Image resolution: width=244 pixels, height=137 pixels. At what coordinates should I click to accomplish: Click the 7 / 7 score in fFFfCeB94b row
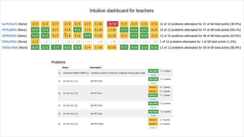coord(124,30)
